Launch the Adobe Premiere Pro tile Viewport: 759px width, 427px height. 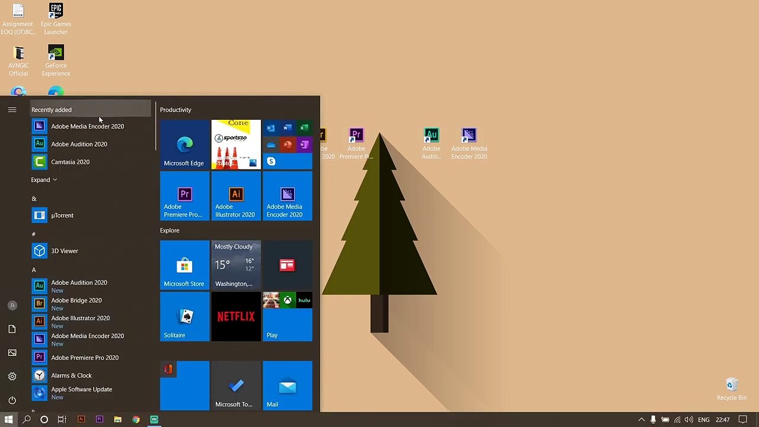[x=184, y=196]
